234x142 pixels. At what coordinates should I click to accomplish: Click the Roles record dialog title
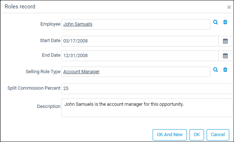[20, 7]
